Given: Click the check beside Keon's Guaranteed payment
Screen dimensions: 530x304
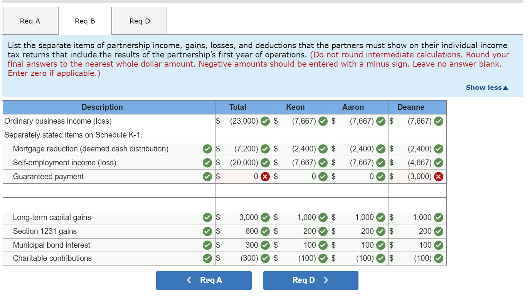Looking at the screenshot, I should click(x=323, y=177).
